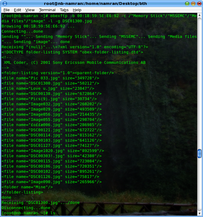203x217 pixels.
Task: Open the File menu
Action: click(x=6, y=10)
